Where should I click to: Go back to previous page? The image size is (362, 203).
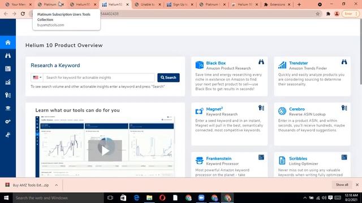click(6, 14)
